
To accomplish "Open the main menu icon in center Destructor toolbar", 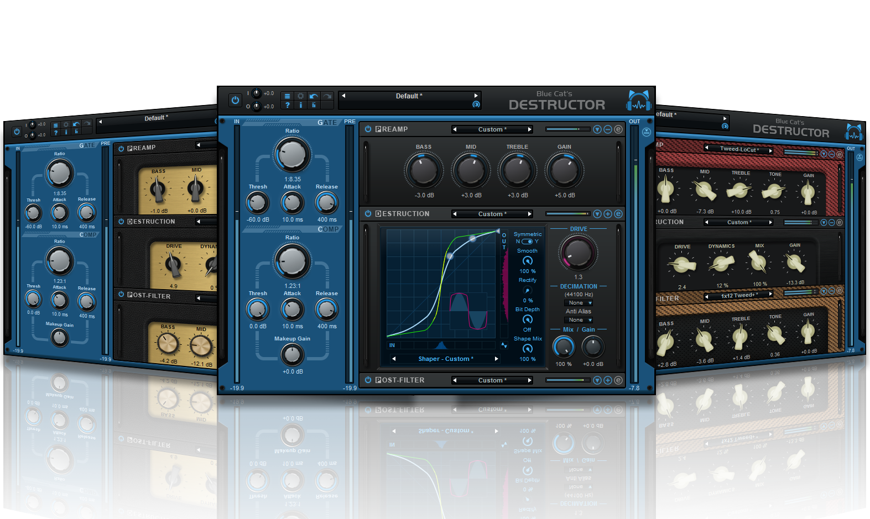I will (287, 96).
